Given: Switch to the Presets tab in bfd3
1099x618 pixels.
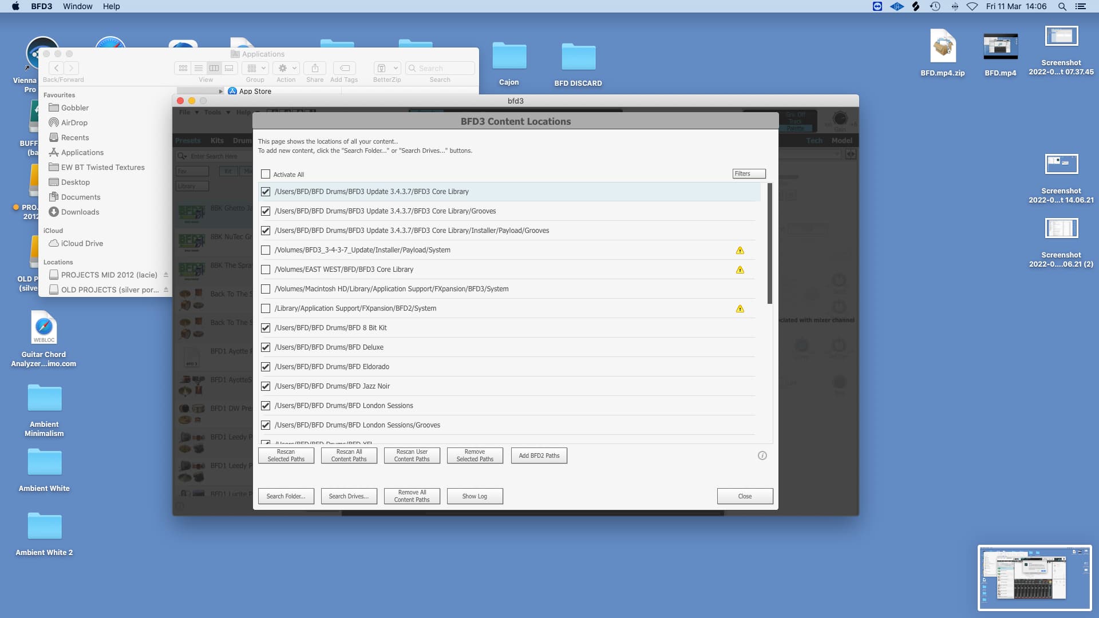Looking at the screenshot, I should [x=188, y=140].
